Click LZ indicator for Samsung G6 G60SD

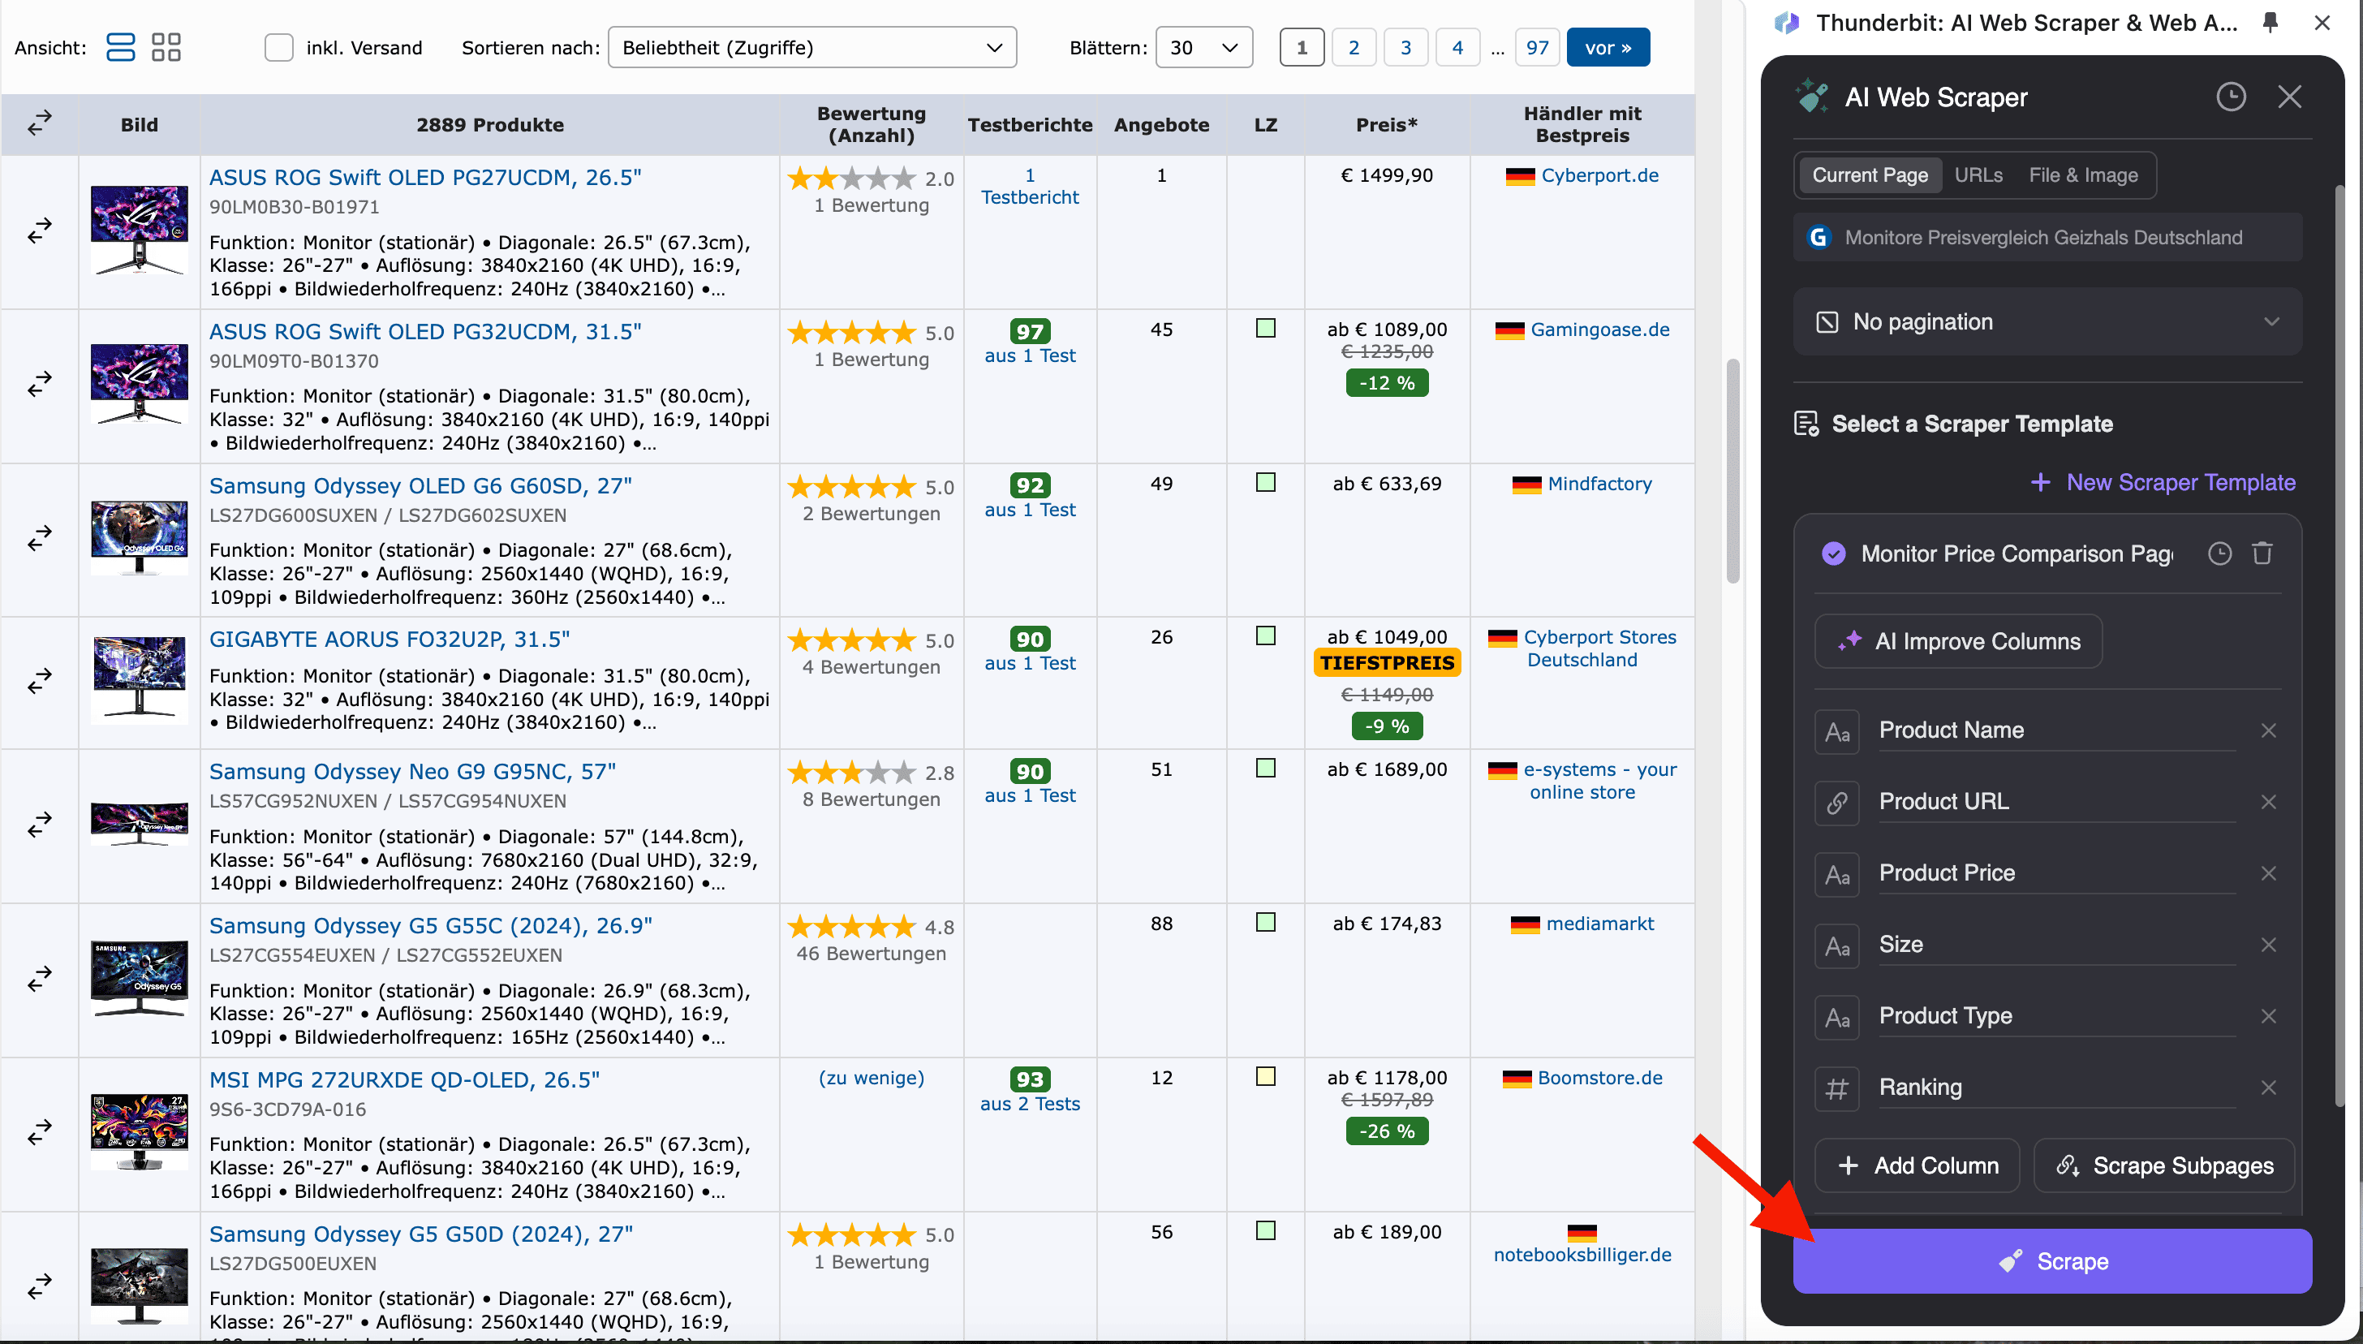(x=1265, y=483)
